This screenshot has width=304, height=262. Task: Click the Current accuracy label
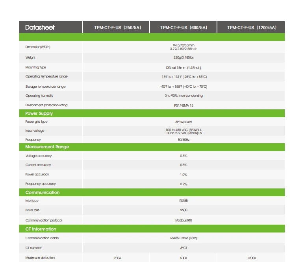click(38, 165)
